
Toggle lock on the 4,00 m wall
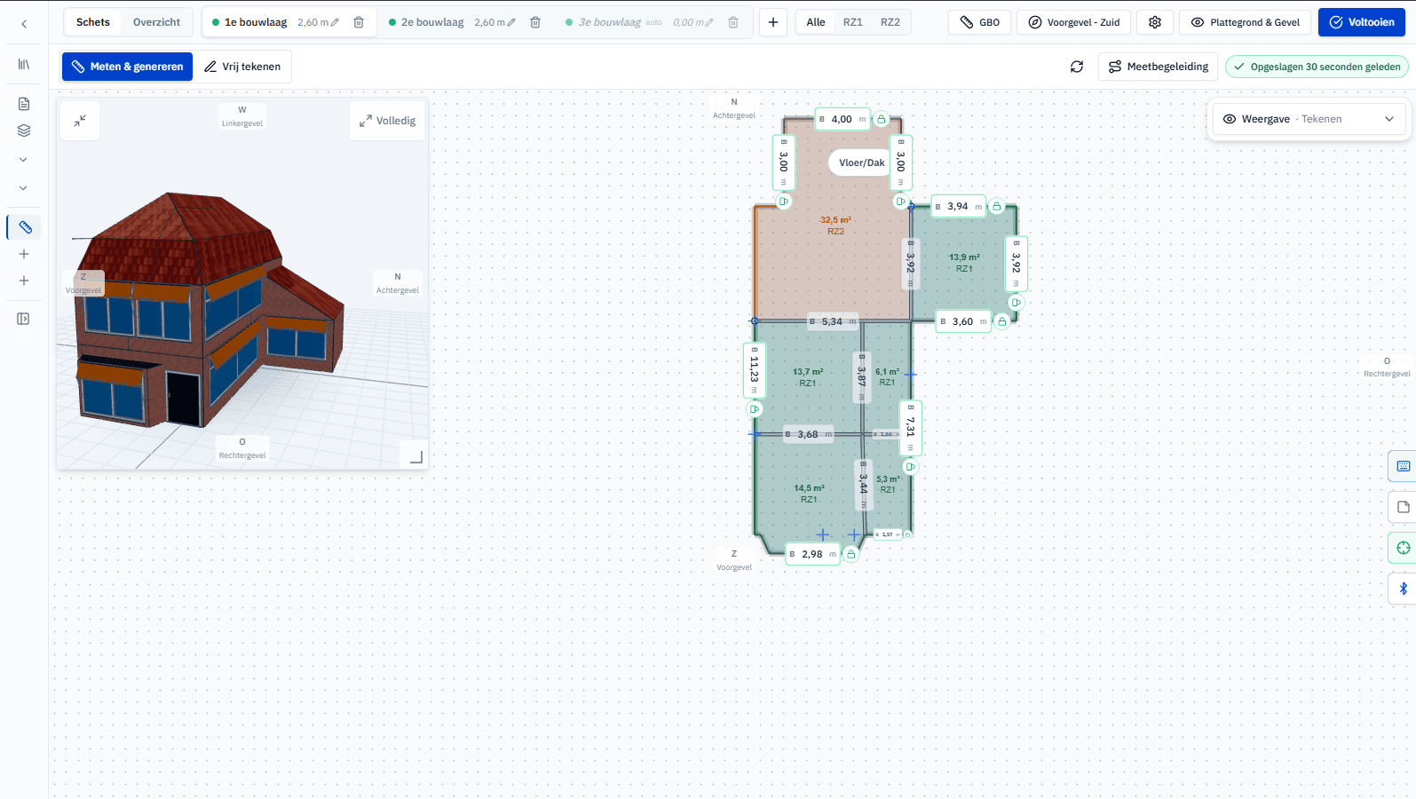[881, 119]
